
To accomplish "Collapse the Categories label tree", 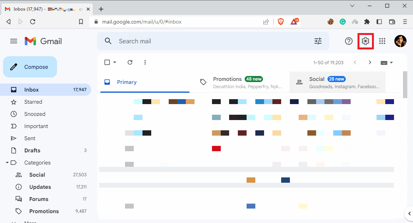I will 7,163.
